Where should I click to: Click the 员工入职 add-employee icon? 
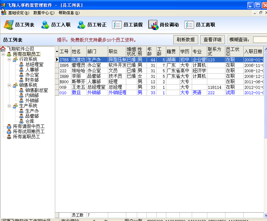(45, 25)
